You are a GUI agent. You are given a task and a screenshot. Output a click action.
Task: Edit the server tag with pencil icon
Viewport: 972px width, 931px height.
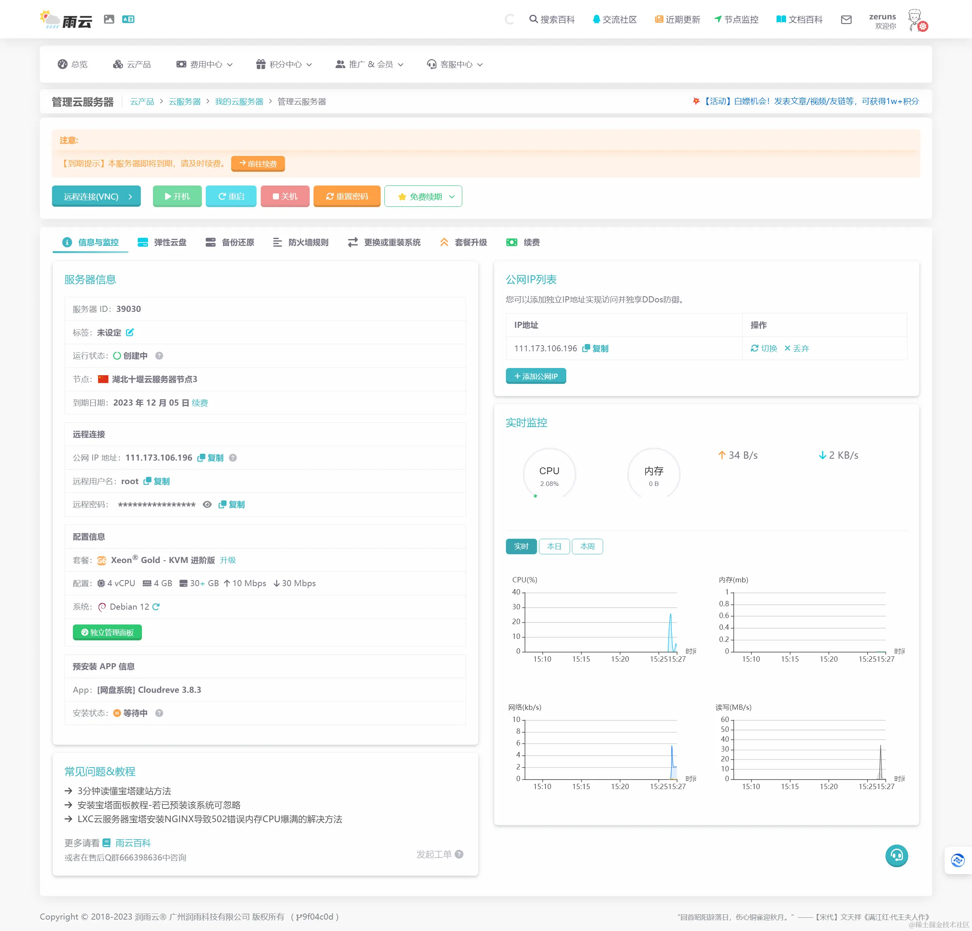point(130,333)
